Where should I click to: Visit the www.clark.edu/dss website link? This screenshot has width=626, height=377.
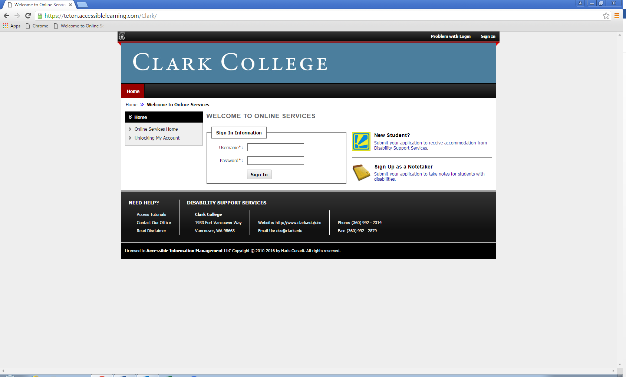[x=298, y=223]
